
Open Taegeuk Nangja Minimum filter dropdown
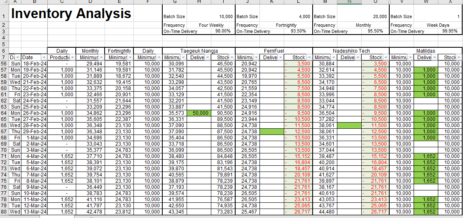[x=184, y=57]
